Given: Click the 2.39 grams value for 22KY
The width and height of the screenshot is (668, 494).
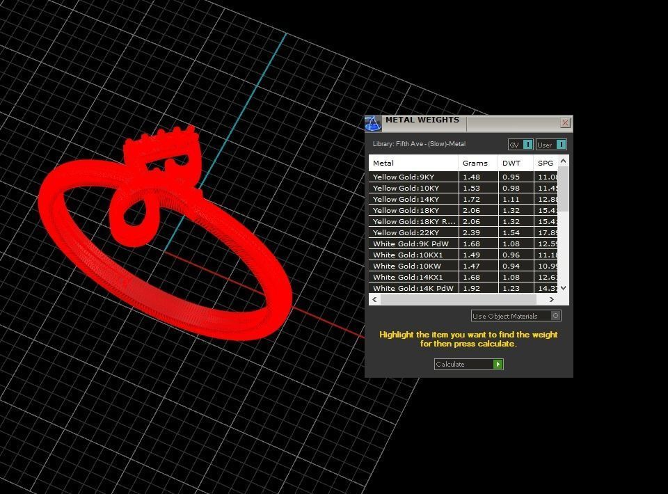Looking at the screenshot, I should pos(472,232).
